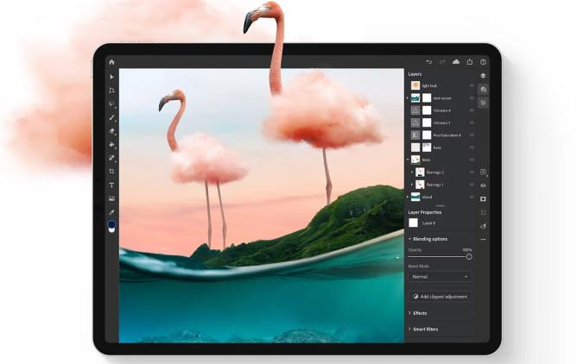Hide the haze layer
The width and height of the screenshot is (583, 364).
(x=472, y=147)
